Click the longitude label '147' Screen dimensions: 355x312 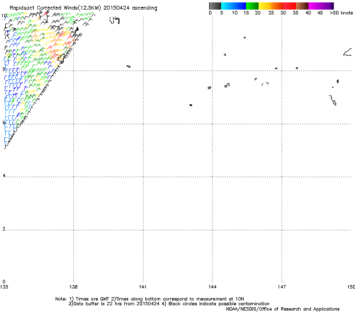(282, 287)
